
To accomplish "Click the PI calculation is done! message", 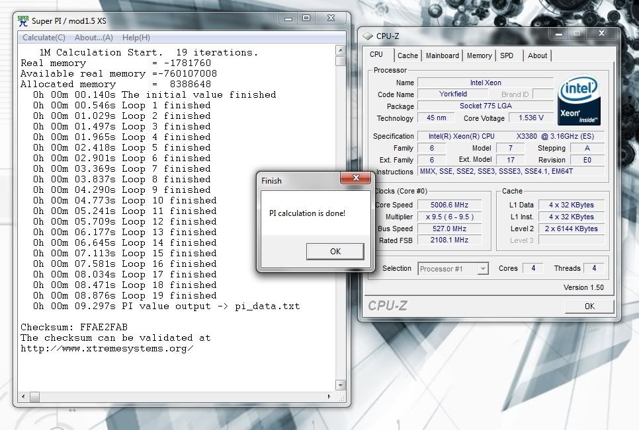I will (x=307, y=213).
